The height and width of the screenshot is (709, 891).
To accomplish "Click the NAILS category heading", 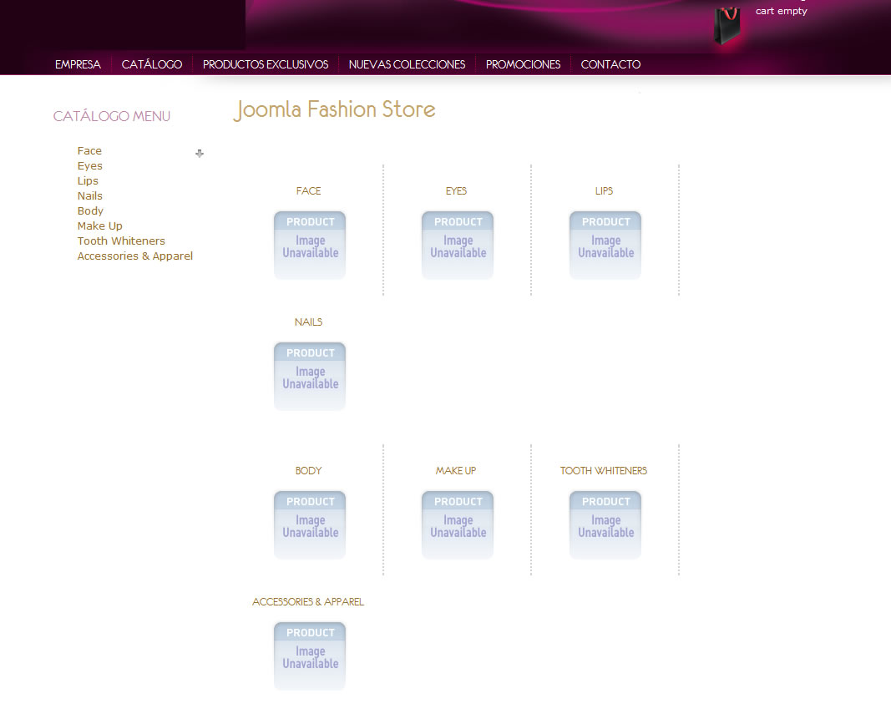I will (x=309, y=322).
